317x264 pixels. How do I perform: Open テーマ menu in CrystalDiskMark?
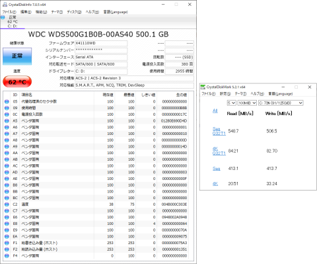click(240, 94)
